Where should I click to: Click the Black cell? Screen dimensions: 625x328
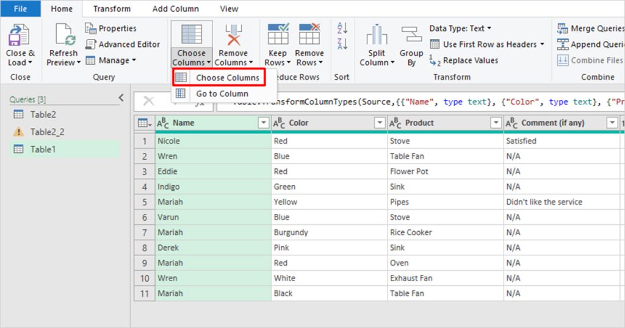click(x=329, y=293)
